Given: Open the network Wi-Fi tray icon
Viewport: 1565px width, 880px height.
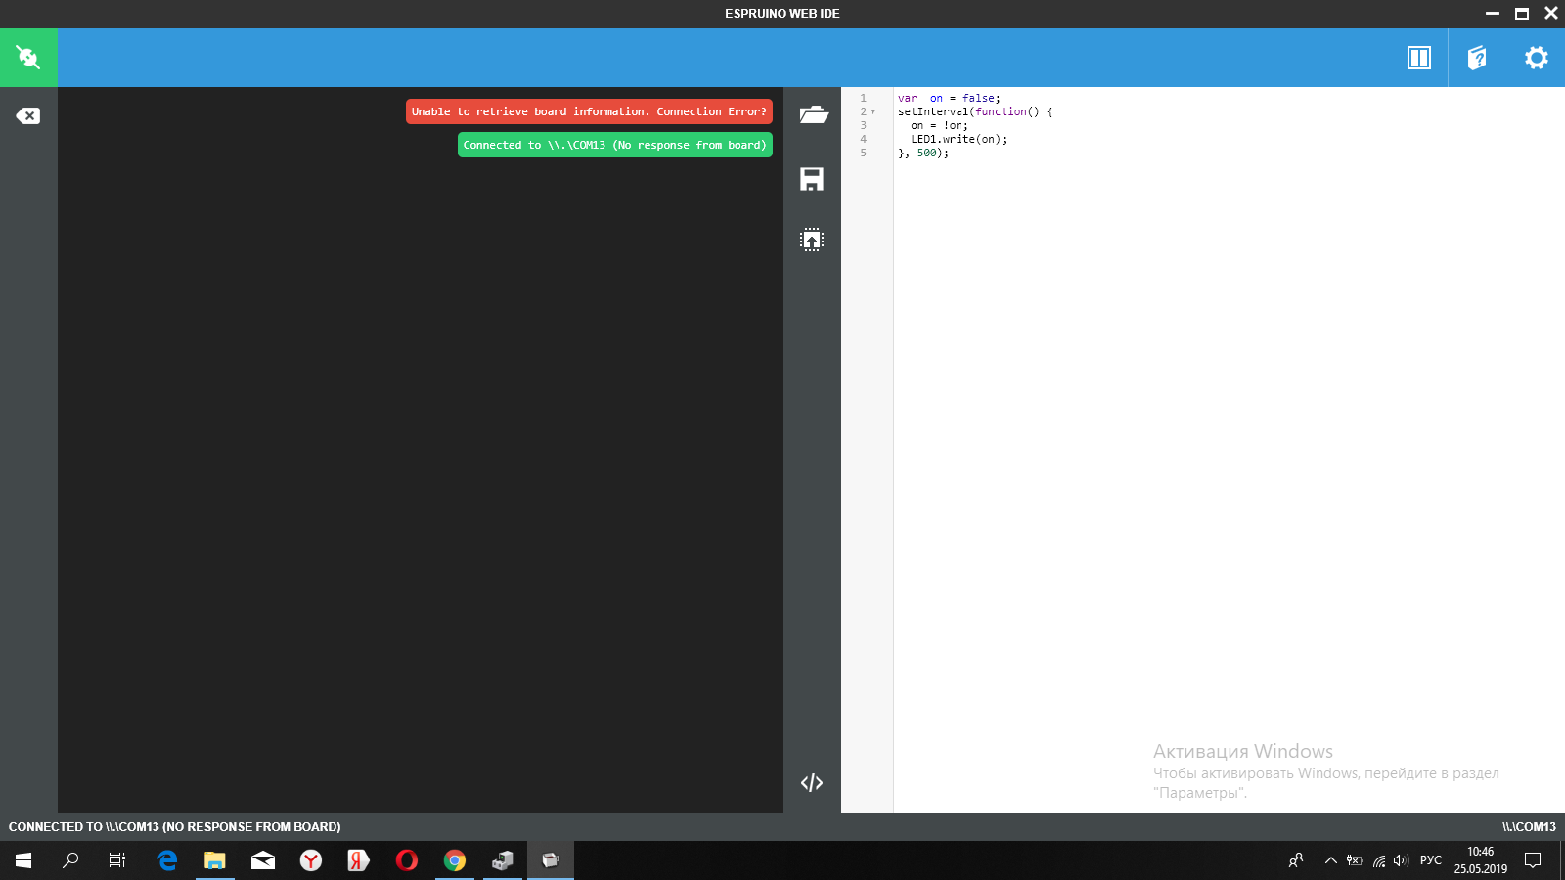Looking at the screenshot, I should [1379, 860].
